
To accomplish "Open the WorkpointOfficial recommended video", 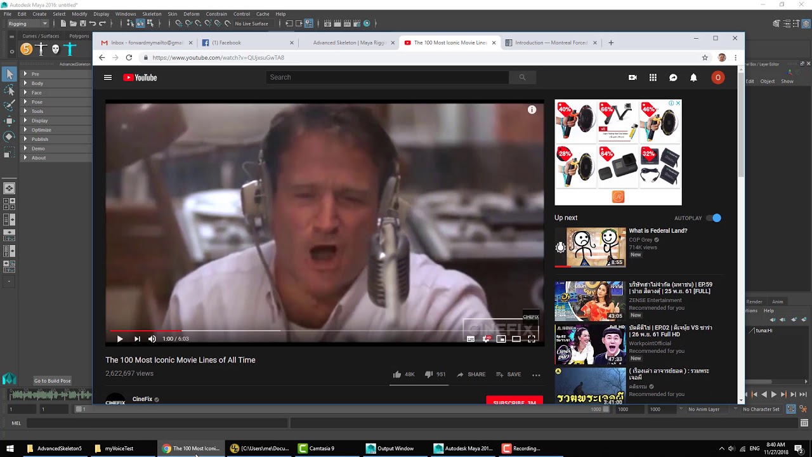I will coord(590,345).
